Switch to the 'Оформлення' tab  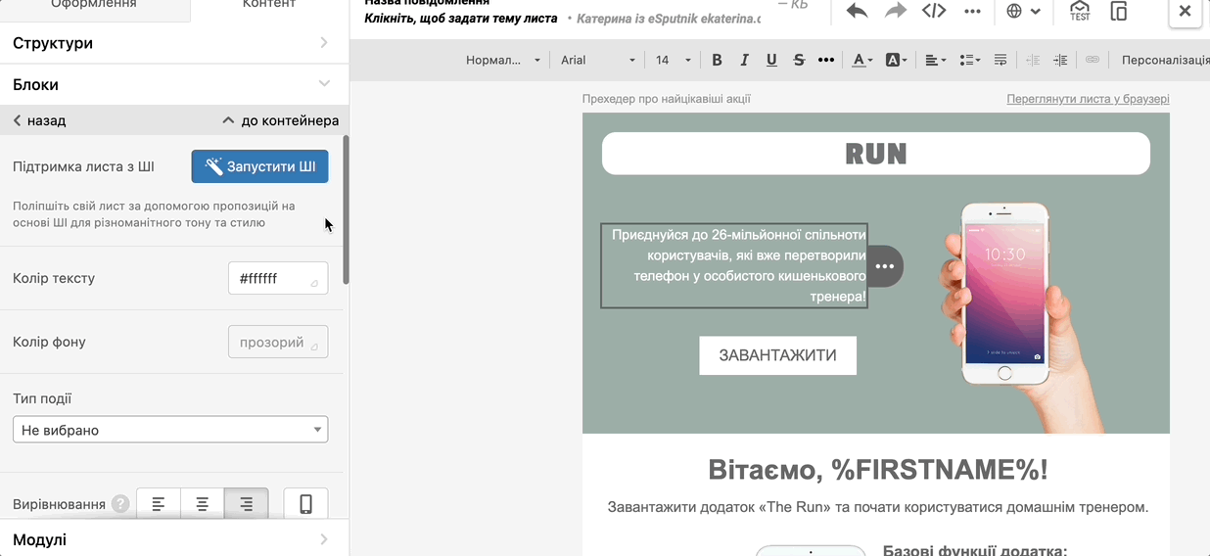click(95, 5)
